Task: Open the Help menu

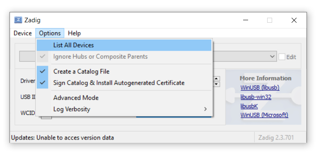Action: (74, 33)
